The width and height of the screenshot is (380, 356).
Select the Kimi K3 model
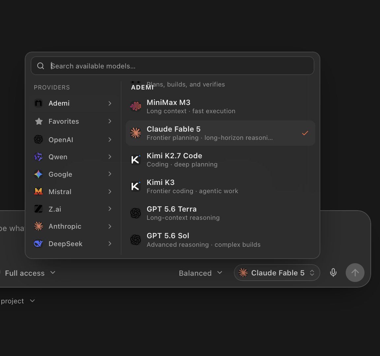click(x=220, y=186)
